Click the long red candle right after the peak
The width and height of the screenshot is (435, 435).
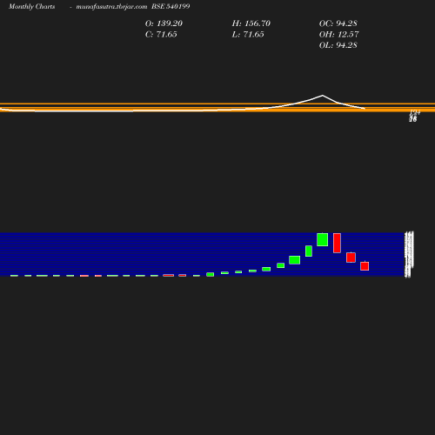(337, 243)
